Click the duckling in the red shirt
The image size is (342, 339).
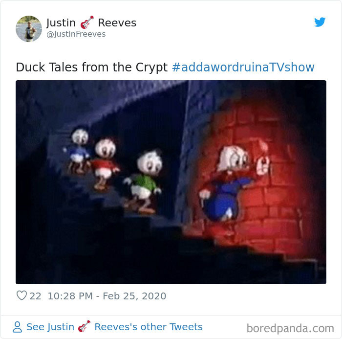(x=105, y=164)
